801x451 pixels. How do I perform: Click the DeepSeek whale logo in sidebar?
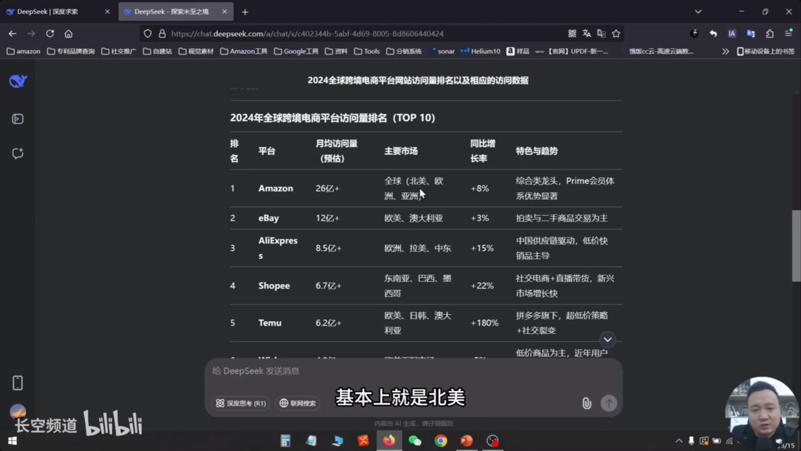pyautogui.click(x=18, y=81)
